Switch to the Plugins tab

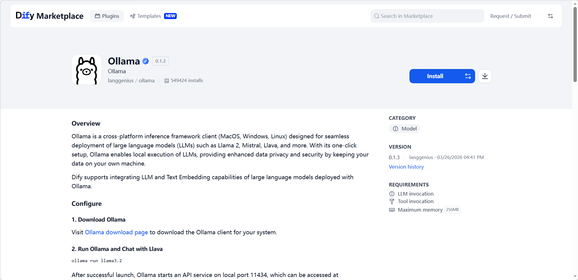click(107, 16)
